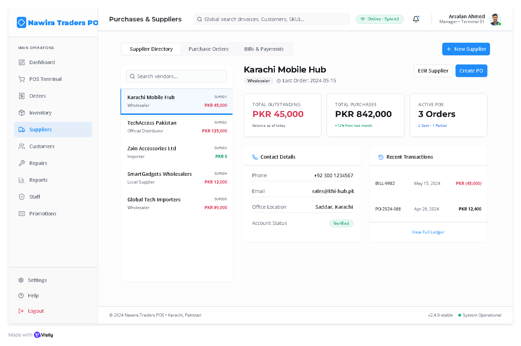Screen dimensions: 521x346
Task: Click the Edit Supplier button
Action: click(433, 71)
